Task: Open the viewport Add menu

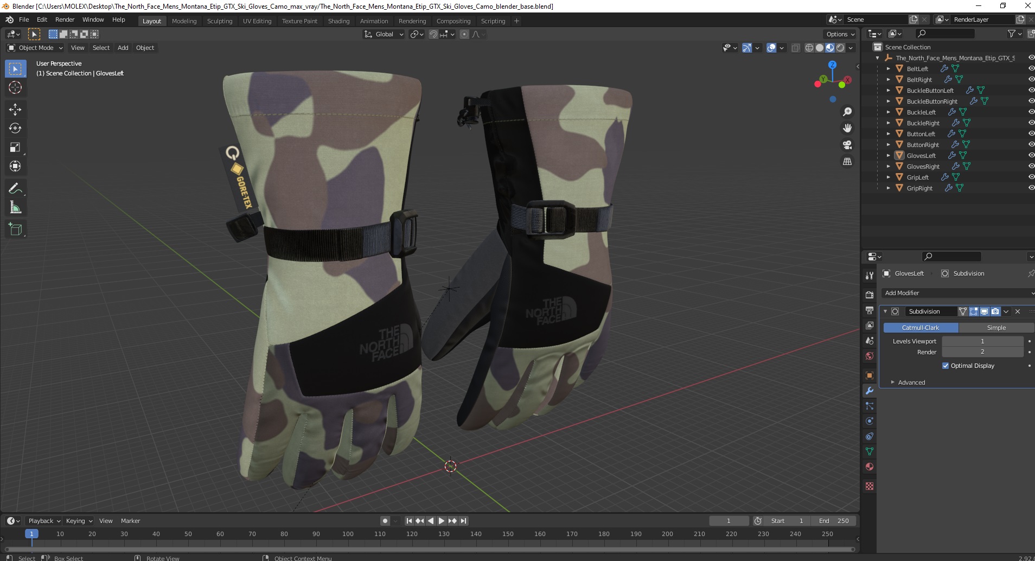Action: [123, 48]
